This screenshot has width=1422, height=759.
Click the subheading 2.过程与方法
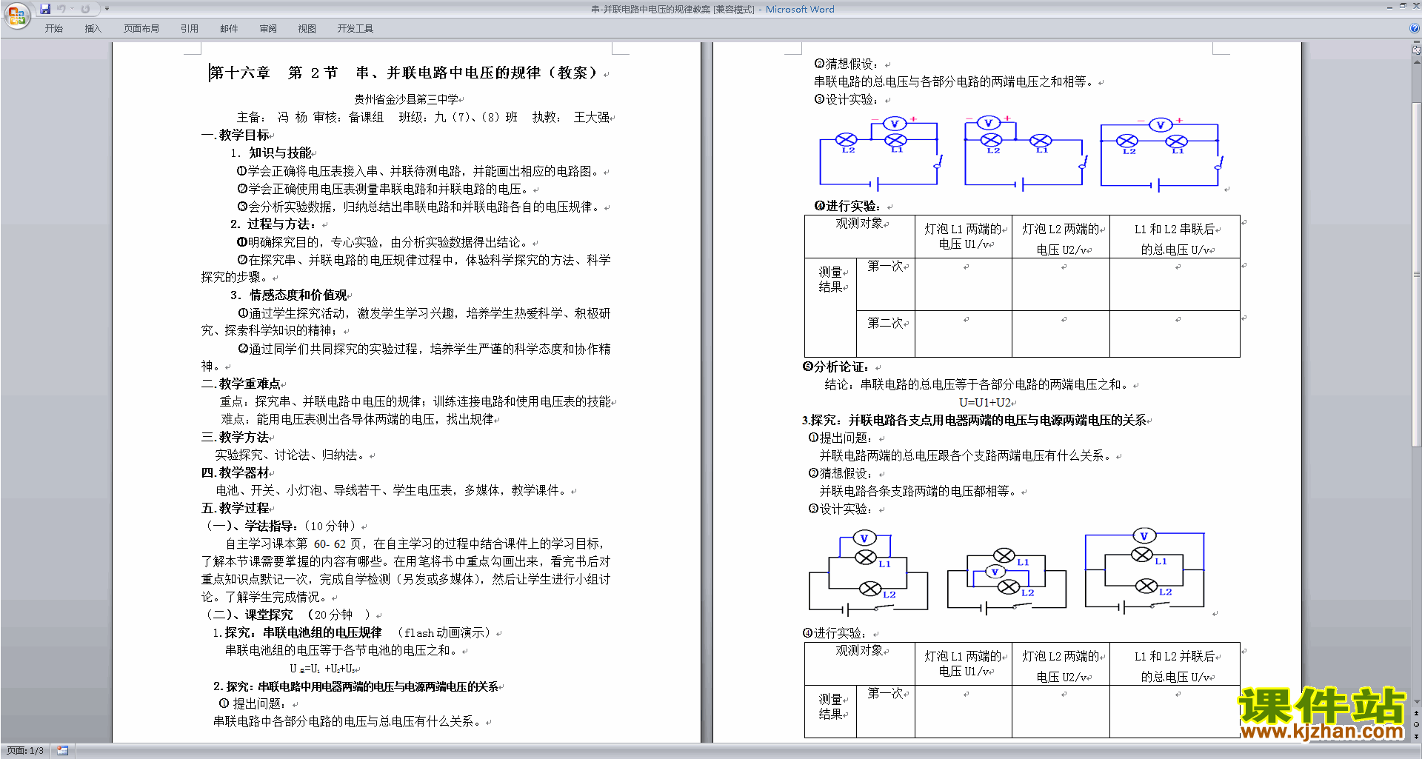(274, 224)
